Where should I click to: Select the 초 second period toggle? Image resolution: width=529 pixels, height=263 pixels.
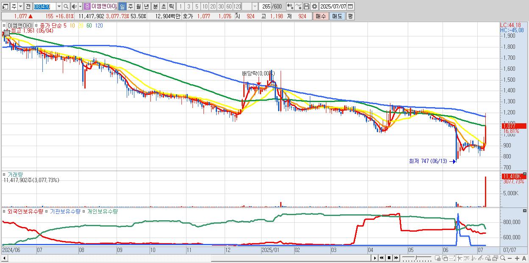point(163,6)
